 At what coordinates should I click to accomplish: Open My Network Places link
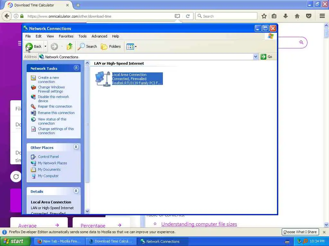click(52, 163)
